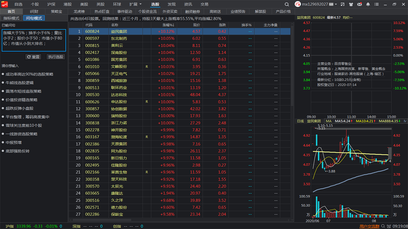The width and height of the screenshot is (408, 229).
Task: Expand the 扩展 dropdown menu
Action: (x=135, y=4)
